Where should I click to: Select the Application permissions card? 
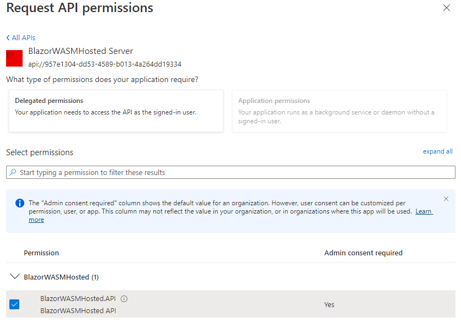pos(339,111)
